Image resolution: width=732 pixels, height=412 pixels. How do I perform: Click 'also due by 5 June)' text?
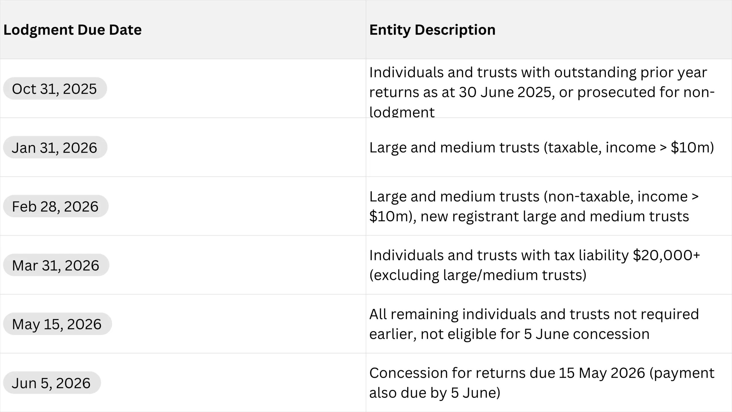(x=435, y=393)
